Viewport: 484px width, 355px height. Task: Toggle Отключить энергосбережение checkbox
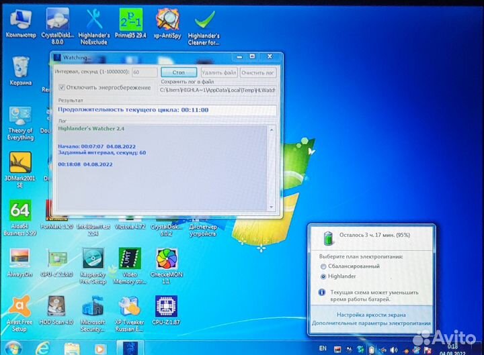[x=62, y=87]
